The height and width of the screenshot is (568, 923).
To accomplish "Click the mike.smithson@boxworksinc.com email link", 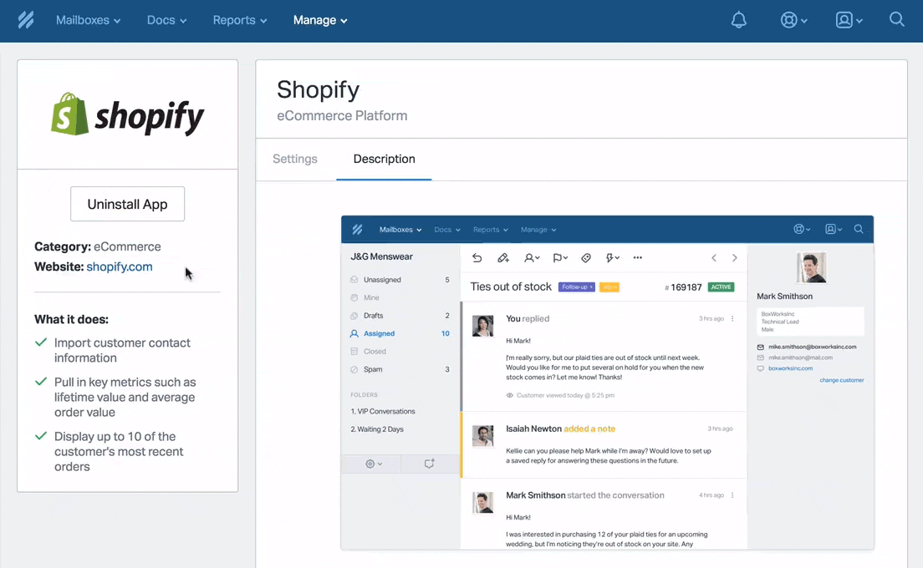I will coord(813,347).
